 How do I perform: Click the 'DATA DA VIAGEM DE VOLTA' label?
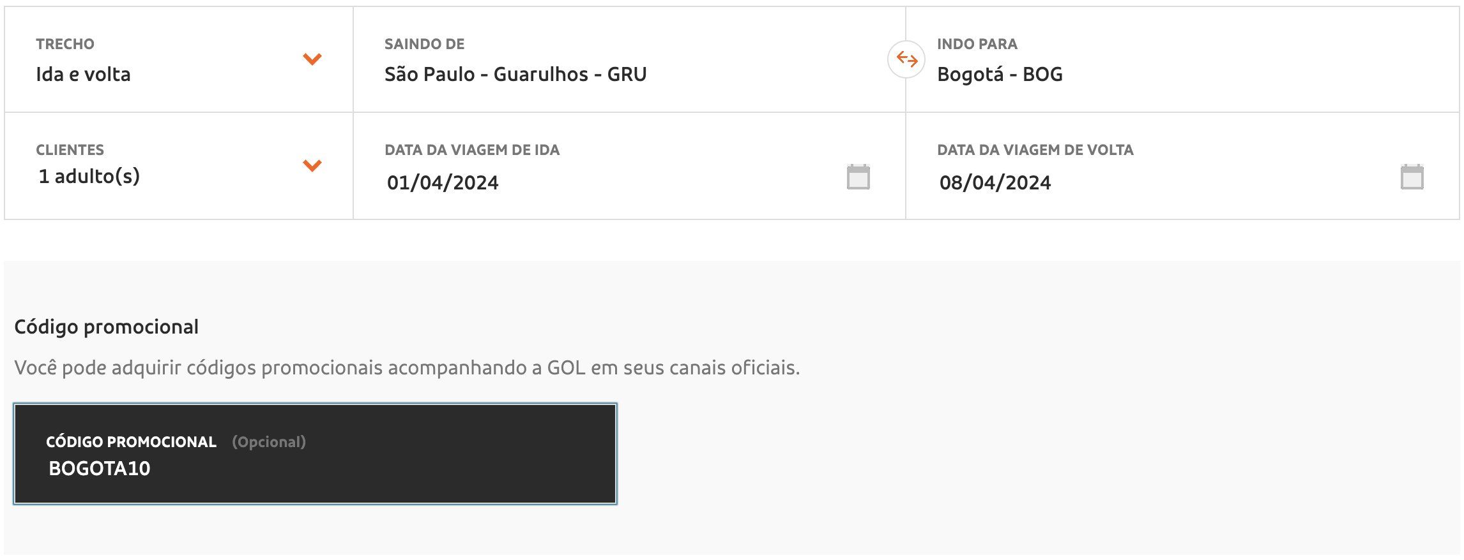(x=1035, y=150)
